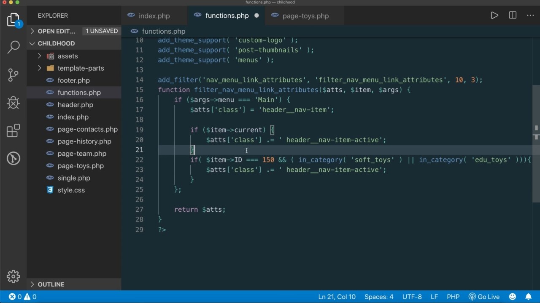540x303 pixels.
Task: Open the Explorer view in activity bar
Action: 13,20
